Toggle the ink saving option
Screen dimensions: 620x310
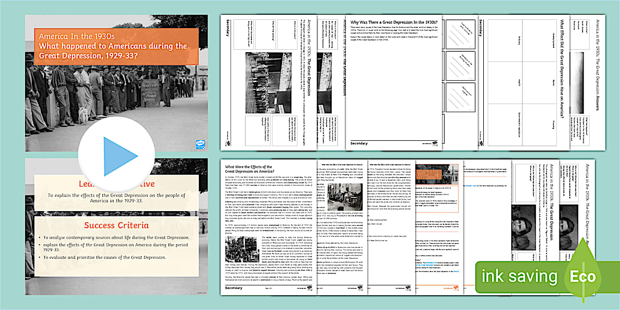519,277
